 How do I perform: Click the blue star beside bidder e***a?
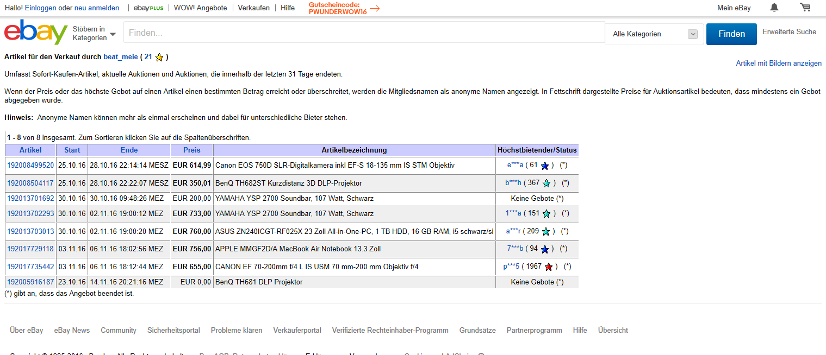pos(544,166)
